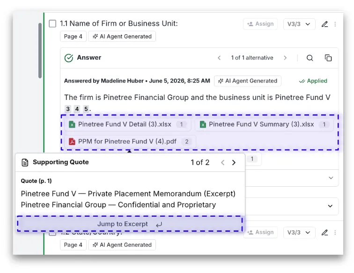
Task: Show next answer alternative arrow
Action: (285, 58)
